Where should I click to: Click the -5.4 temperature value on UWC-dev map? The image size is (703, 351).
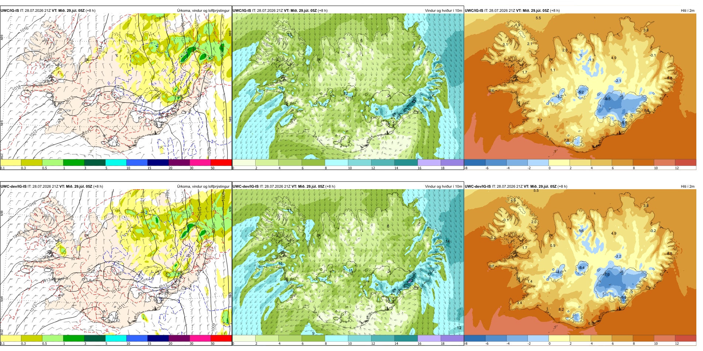point(581,268)
